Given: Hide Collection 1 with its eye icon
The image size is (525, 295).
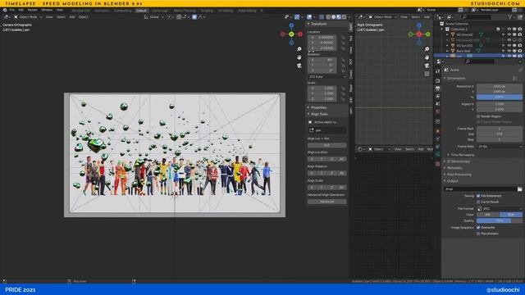Looking at the screenshot, I should tap(509, 29).
